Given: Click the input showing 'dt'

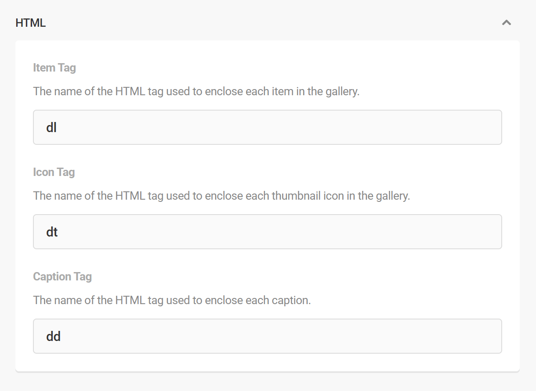Looking at the screenshot, I should 267,232.
